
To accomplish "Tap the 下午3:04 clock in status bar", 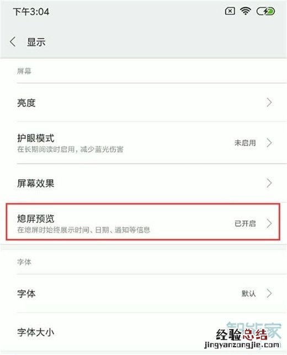I will pos(31,12).
